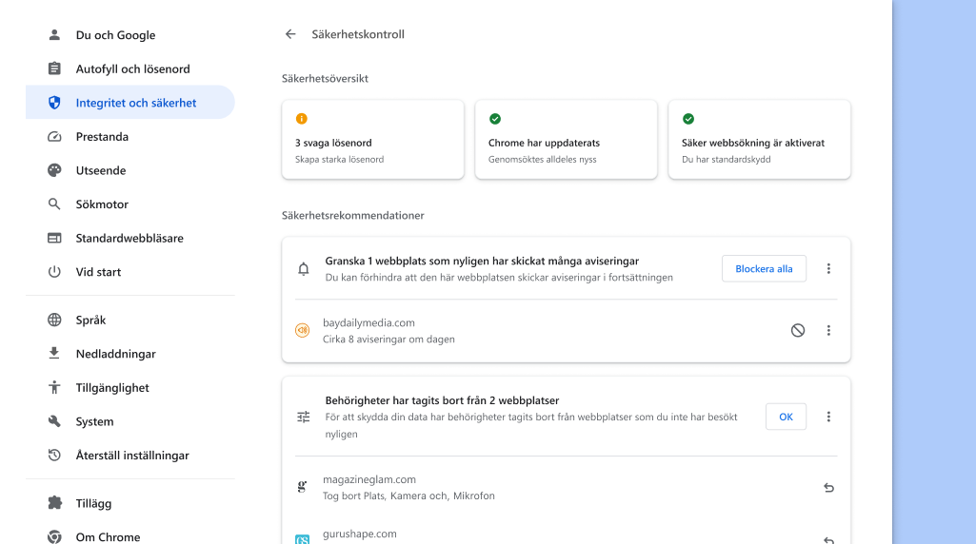Click the person icon for Du och Google
This screenshot has width=976, height=544.
tap(55, 35)
